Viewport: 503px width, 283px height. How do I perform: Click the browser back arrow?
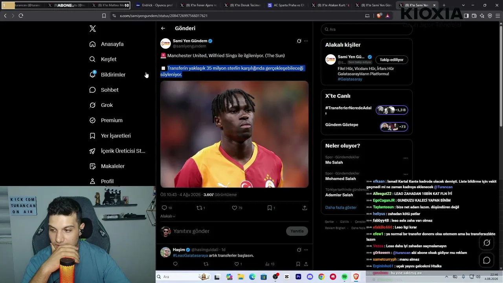[x=5, y=16]
